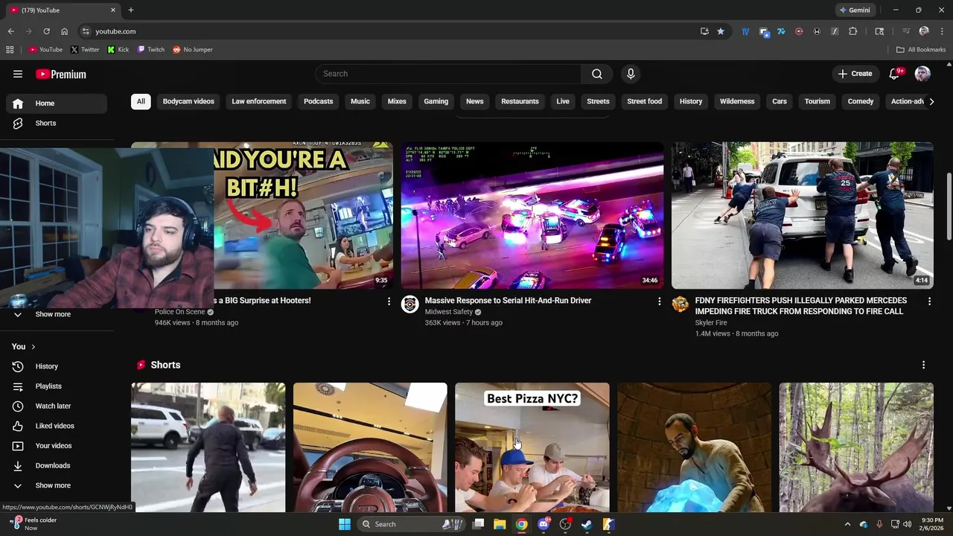Open the Best Pizza NYC short
This screenshot has width=953, height=536.
(x=532, y=447)
